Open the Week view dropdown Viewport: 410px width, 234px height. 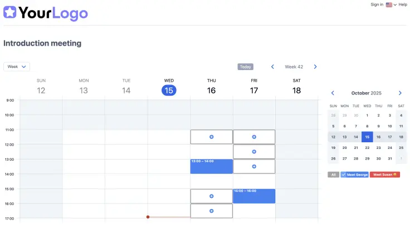pos(17,67)
